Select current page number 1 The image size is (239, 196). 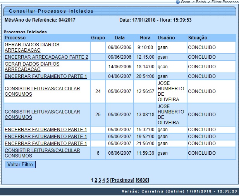pos(92,180)
